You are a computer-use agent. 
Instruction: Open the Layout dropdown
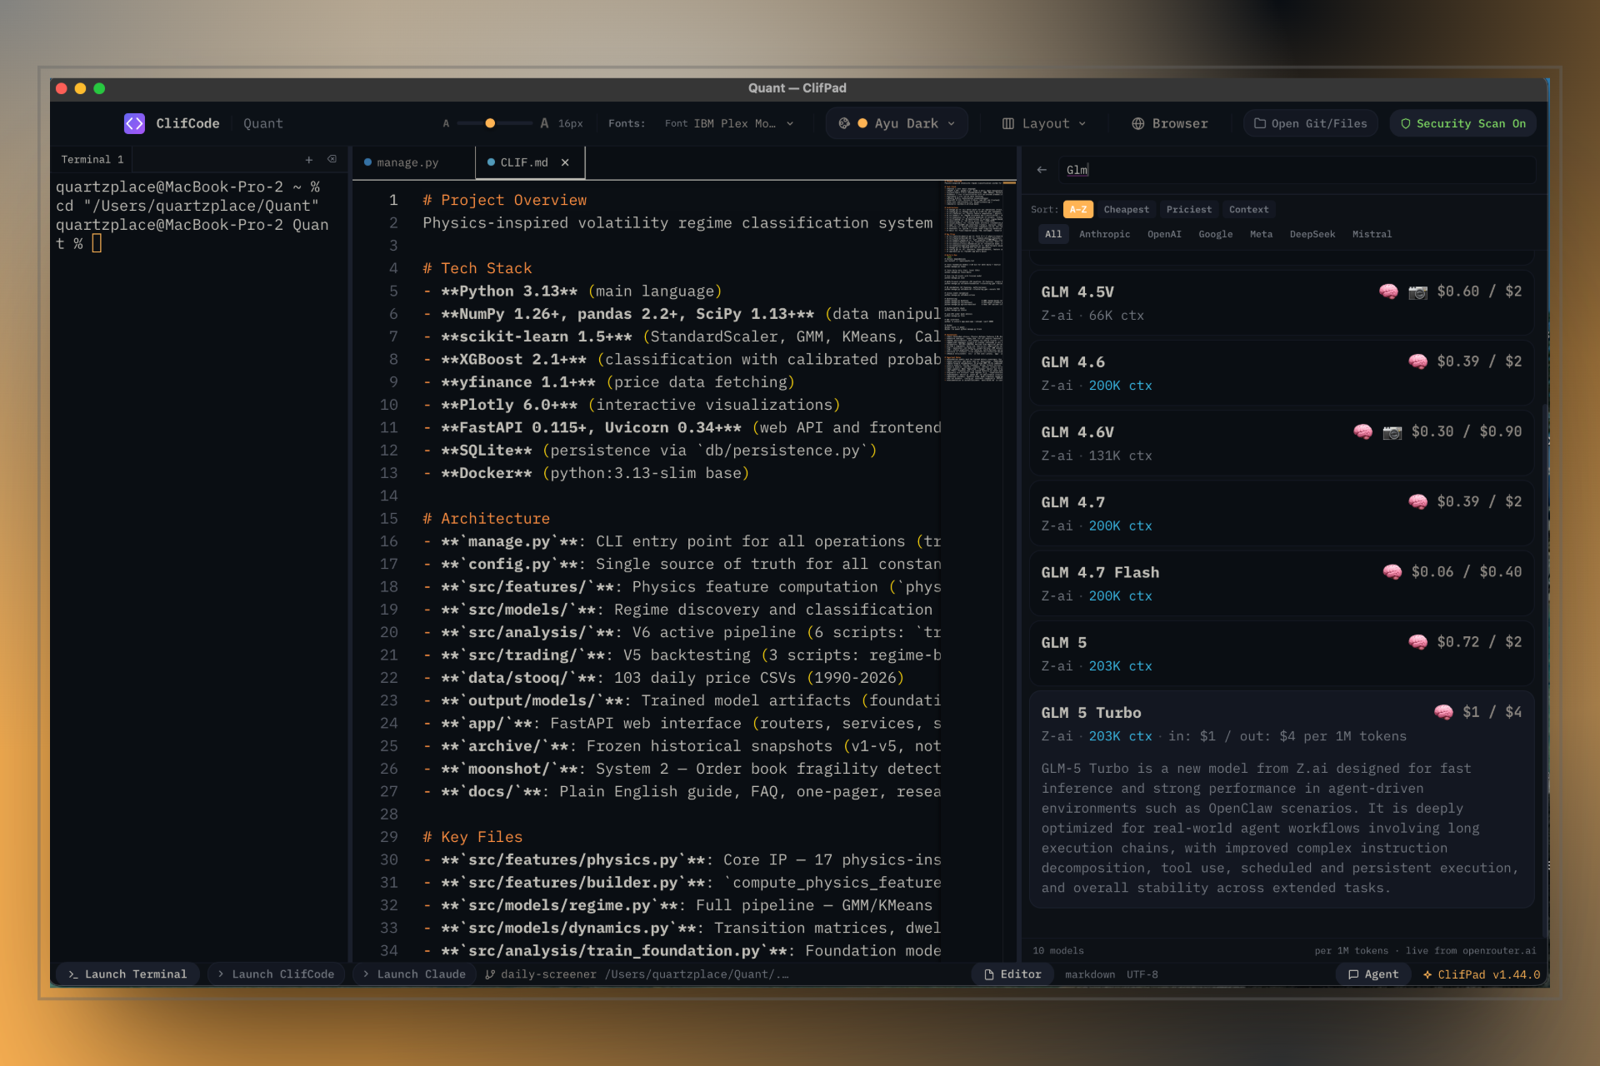tap(1044, 123)
